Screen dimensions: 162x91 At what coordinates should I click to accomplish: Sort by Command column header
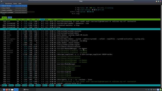(x=59, y=19)
